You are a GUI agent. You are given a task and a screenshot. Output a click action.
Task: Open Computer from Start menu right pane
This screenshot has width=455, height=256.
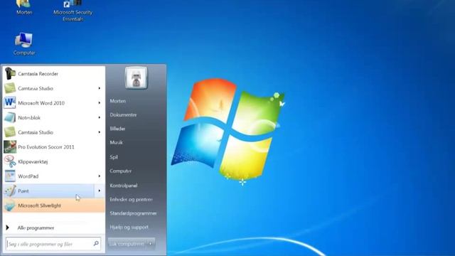click(120, 171)
